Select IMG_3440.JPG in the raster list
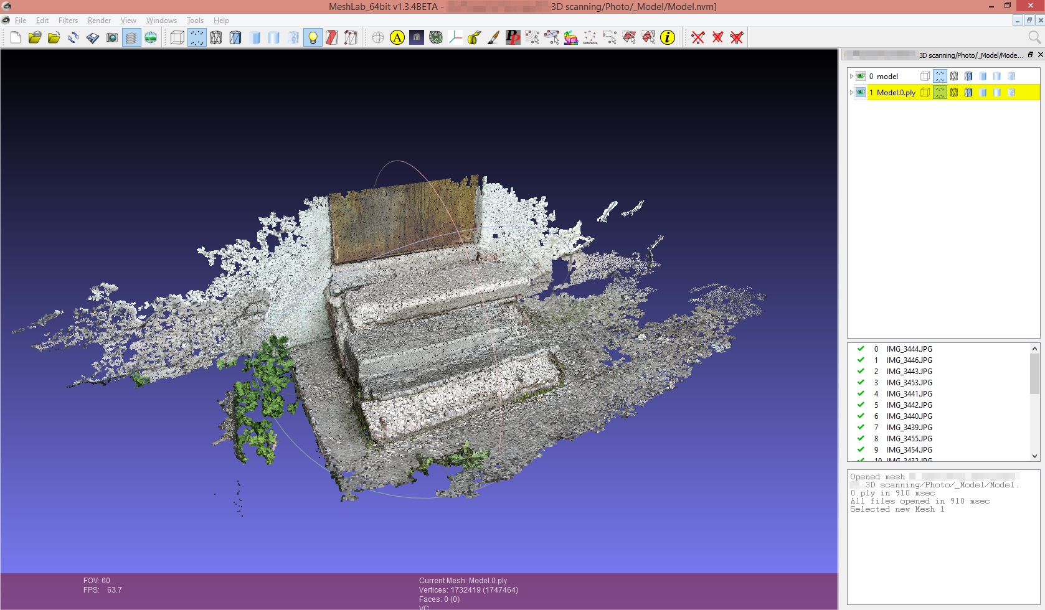1045x610 pixels. coord(909,416)
